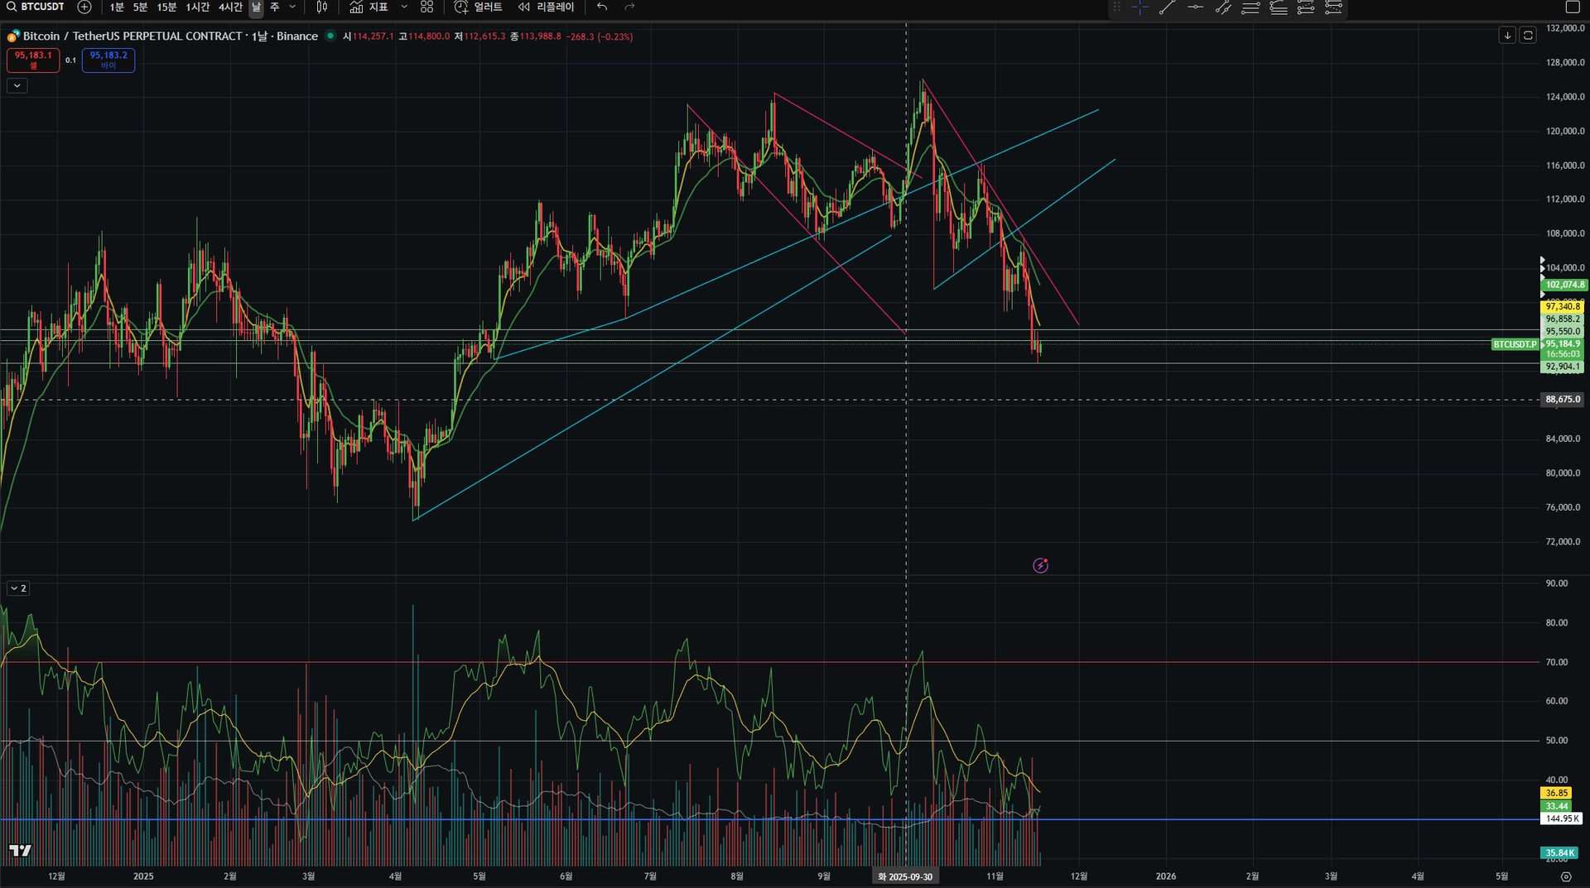Viewport: 1590px width, 888px height.
Task: Create an 얼러트 alert
Action: [x=479, y=7]
